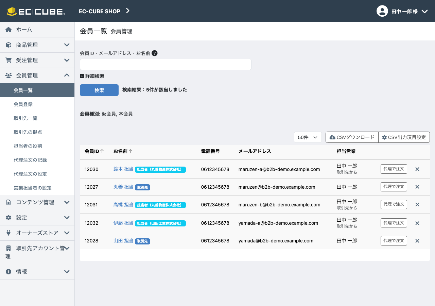The height and width of the screenshot is (306, 435).
Task: Click CSVダウンロード button
Action: tap(352, 137)
